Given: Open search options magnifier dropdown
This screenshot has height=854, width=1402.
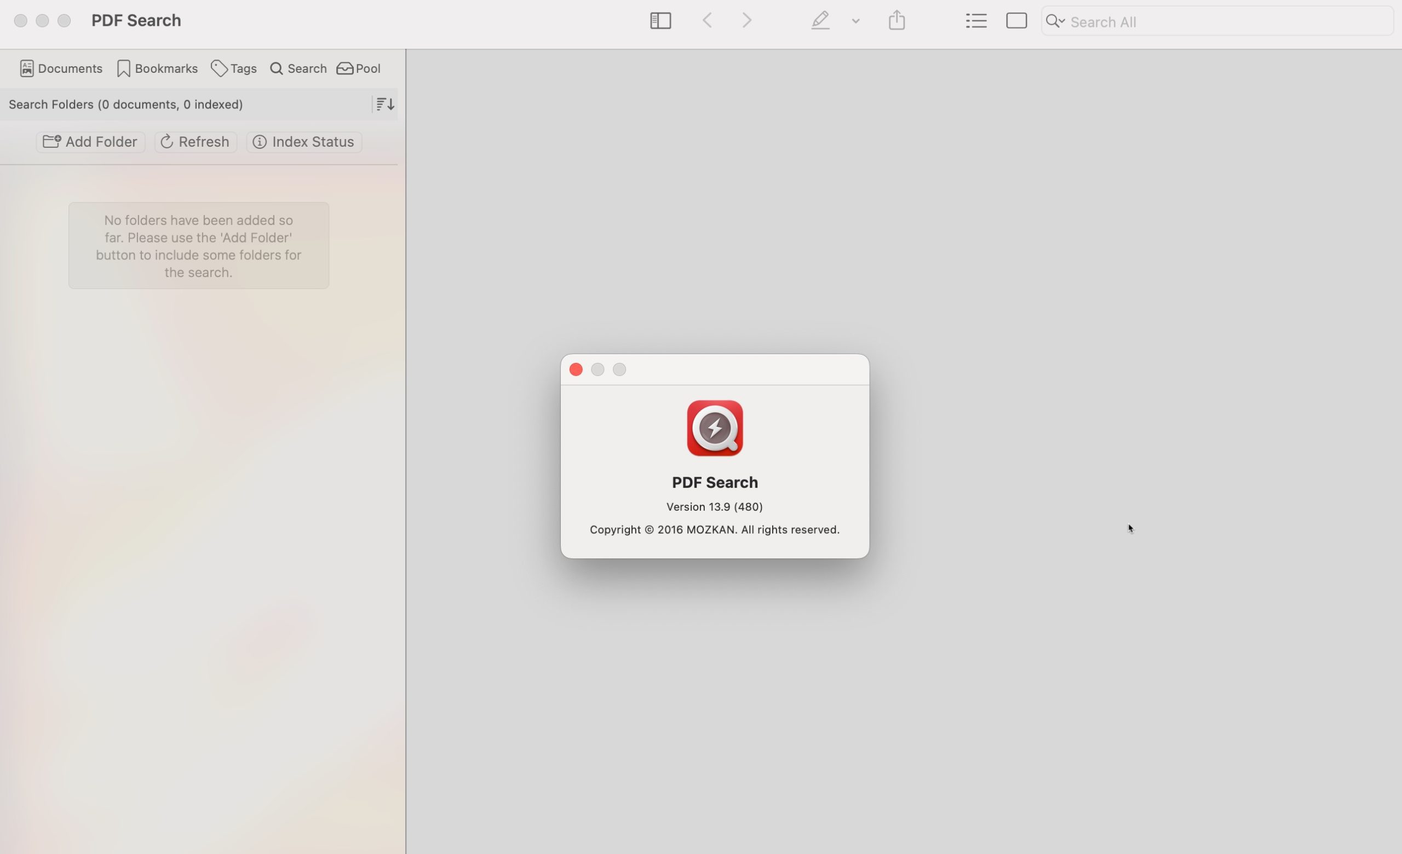Looking at the screenshot, I should tap(1055, 21).
